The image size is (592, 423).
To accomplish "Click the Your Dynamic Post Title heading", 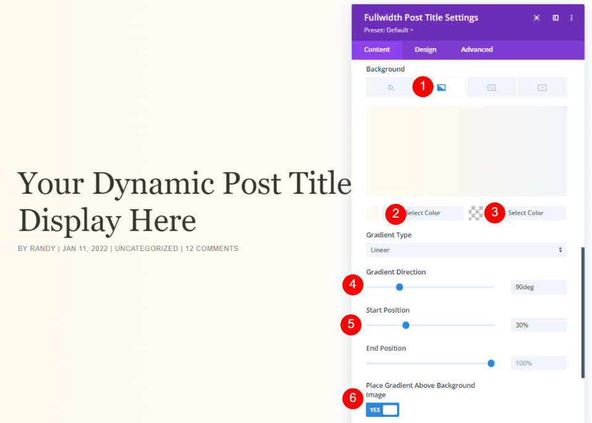I will 184,202.
